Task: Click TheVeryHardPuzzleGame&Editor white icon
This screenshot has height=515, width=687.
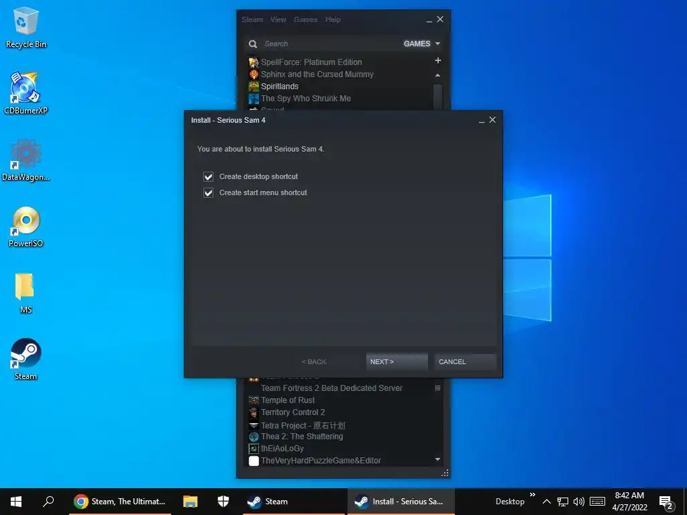Action: click(x=254, y=461)
